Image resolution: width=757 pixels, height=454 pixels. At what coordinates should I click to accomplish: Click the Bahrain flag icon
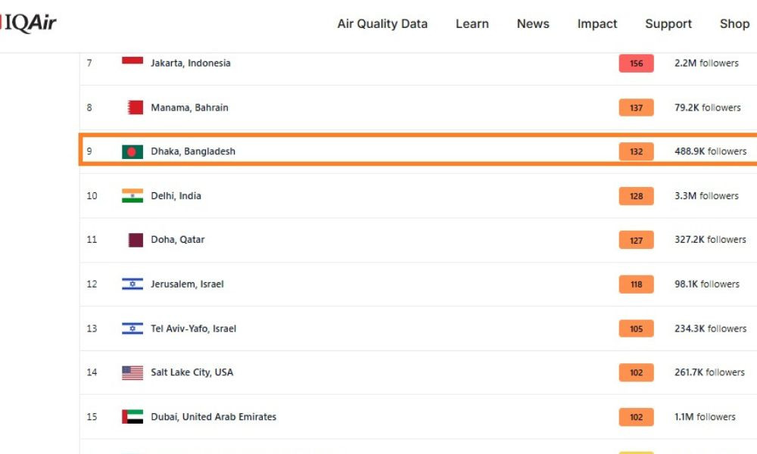pyautogui.click(x=135, y=107)
